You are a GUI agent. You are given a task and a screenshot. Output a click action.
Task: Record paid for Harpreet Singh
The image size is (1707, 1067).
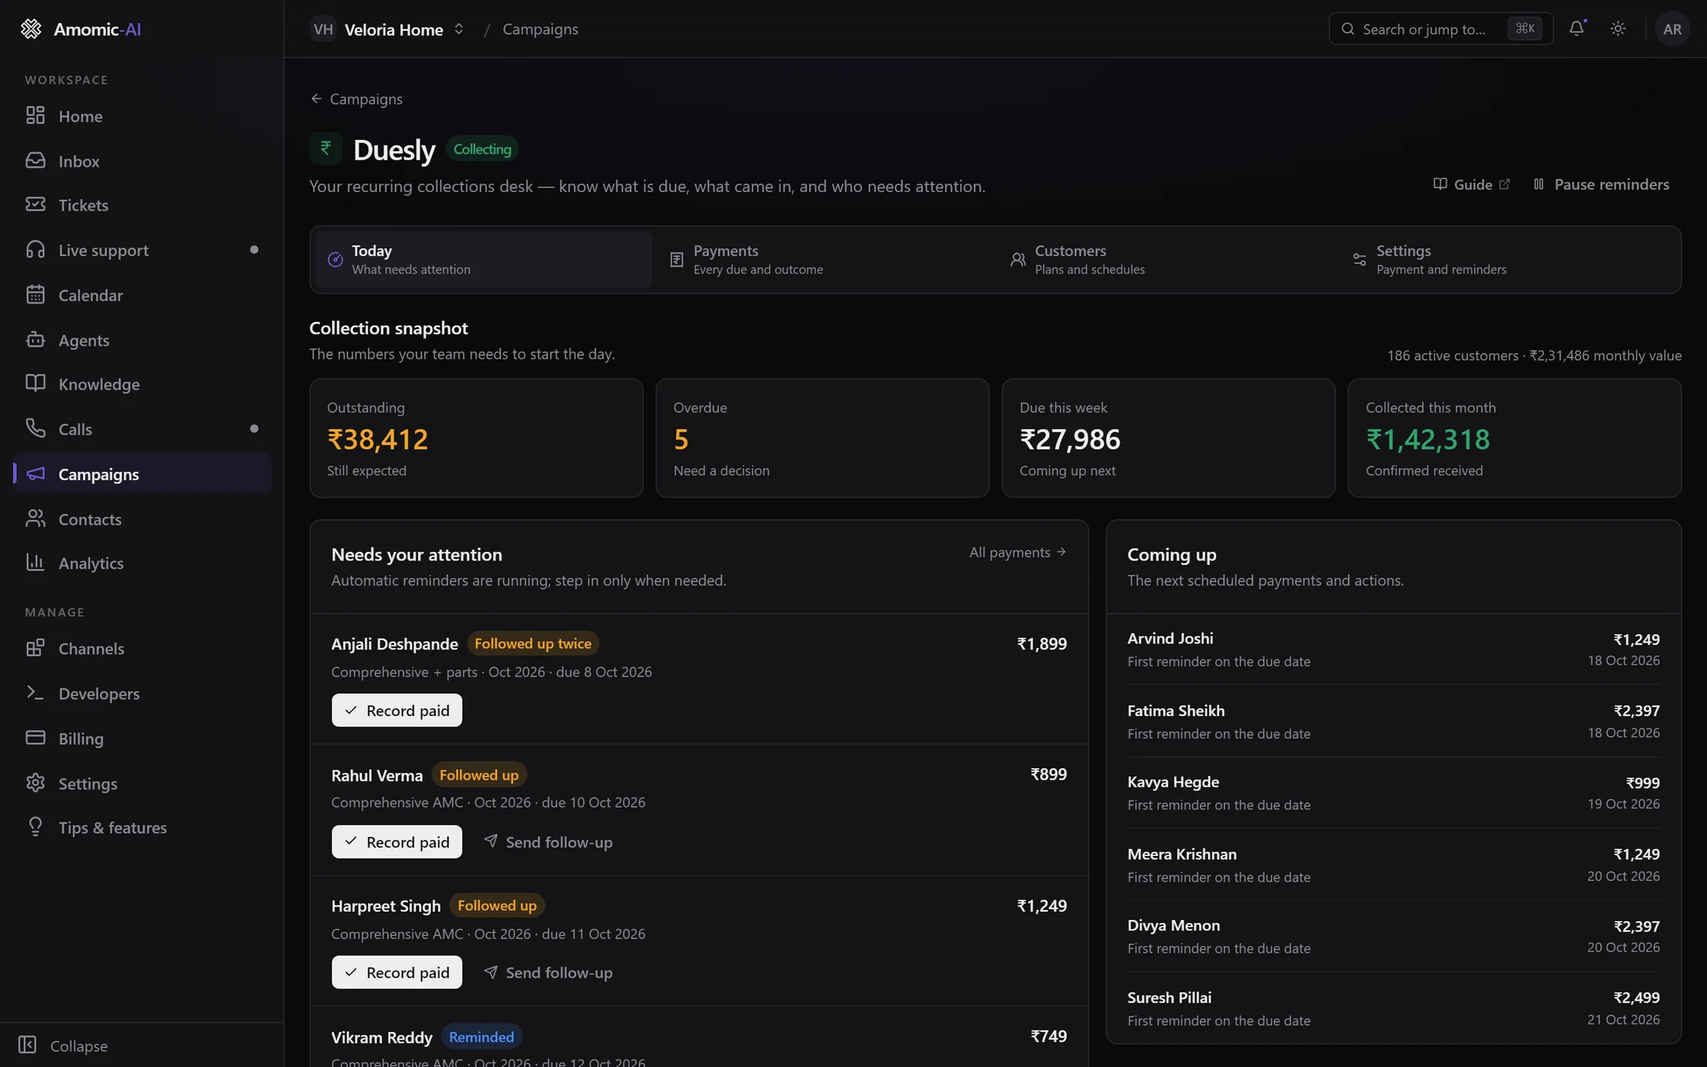point(397,972)
